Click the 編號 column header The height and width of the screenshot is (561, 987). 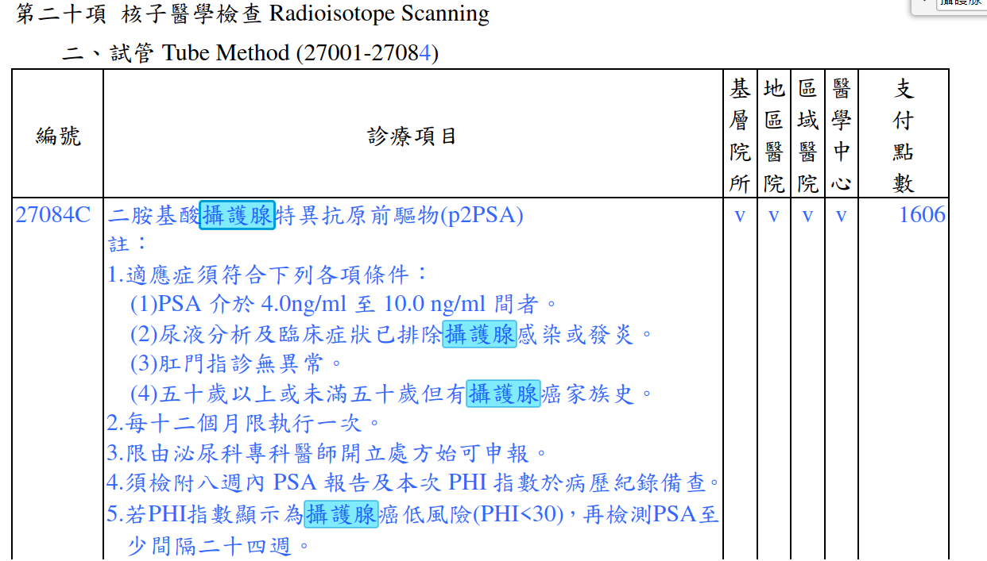click(58, 136)
